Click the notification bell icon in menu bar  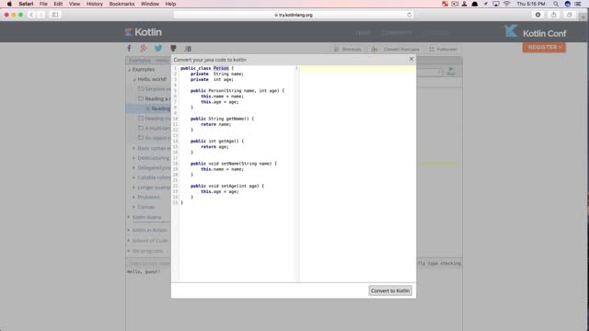[x=475, y=4]
